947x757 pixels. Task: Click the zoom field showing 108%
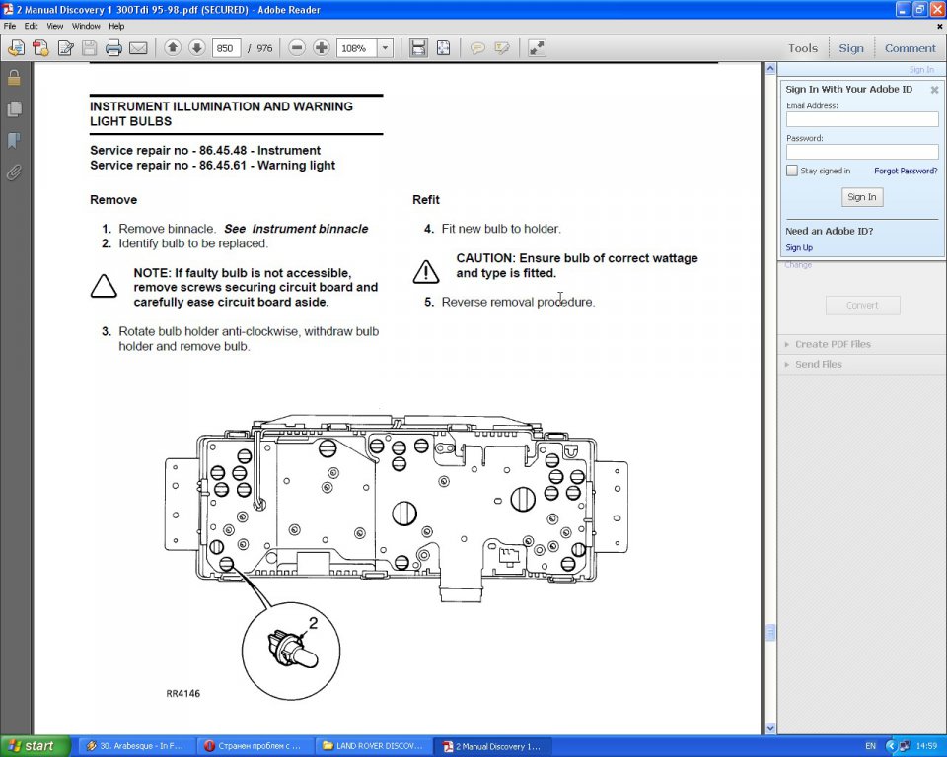(357, 48)
